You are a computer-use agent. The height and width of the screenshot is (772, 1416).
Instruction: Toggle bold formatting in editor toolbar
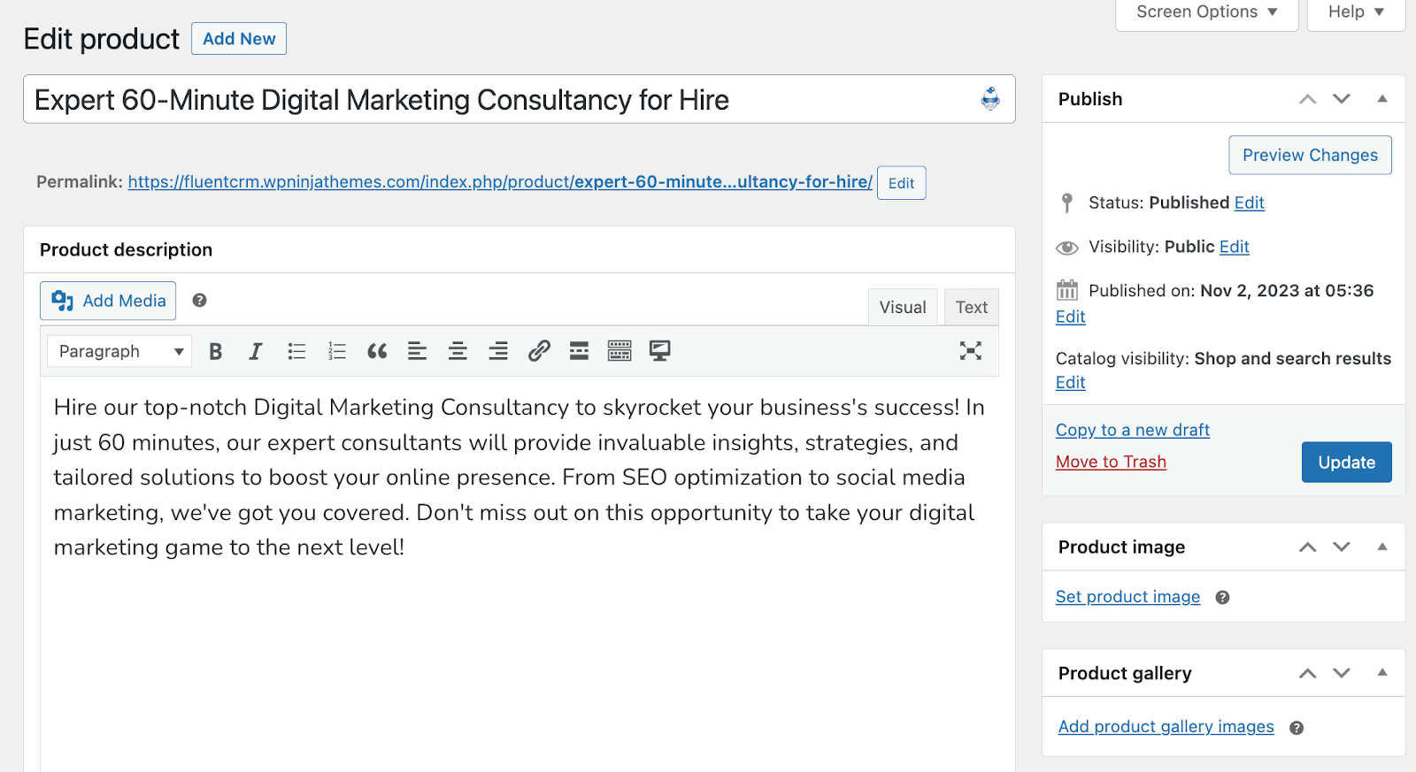click(215, 351)
